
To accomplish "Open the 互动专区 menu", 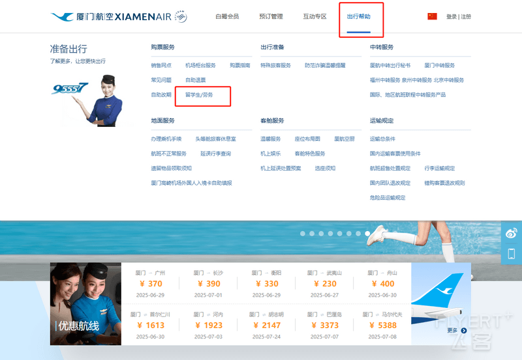I will pos(315,16).
